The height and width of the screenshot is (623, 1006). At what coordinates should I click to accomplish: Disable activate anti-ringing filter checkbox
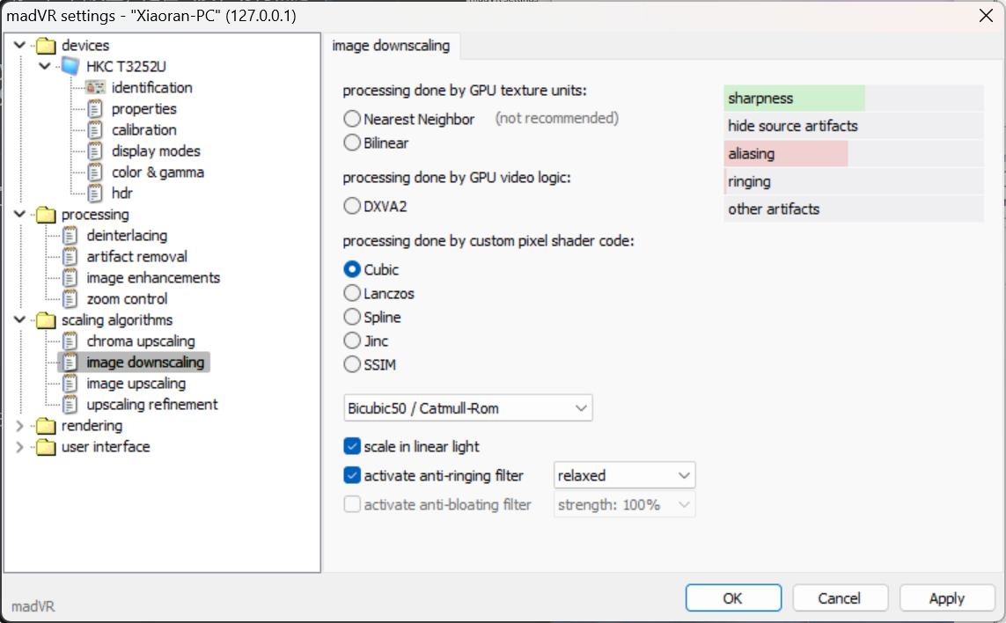[352, 476]
